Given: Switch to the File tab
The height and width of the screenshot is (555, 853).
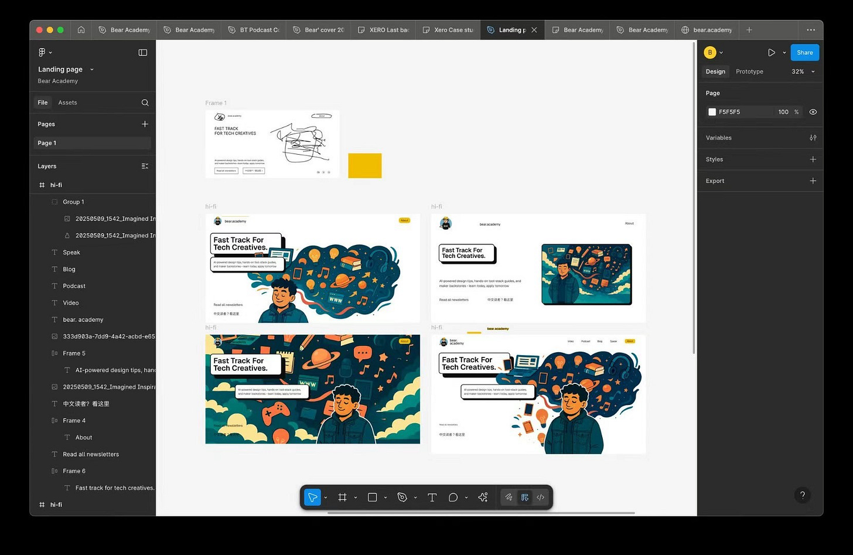Looking at the screenshot, I should [x=43, y=103].
